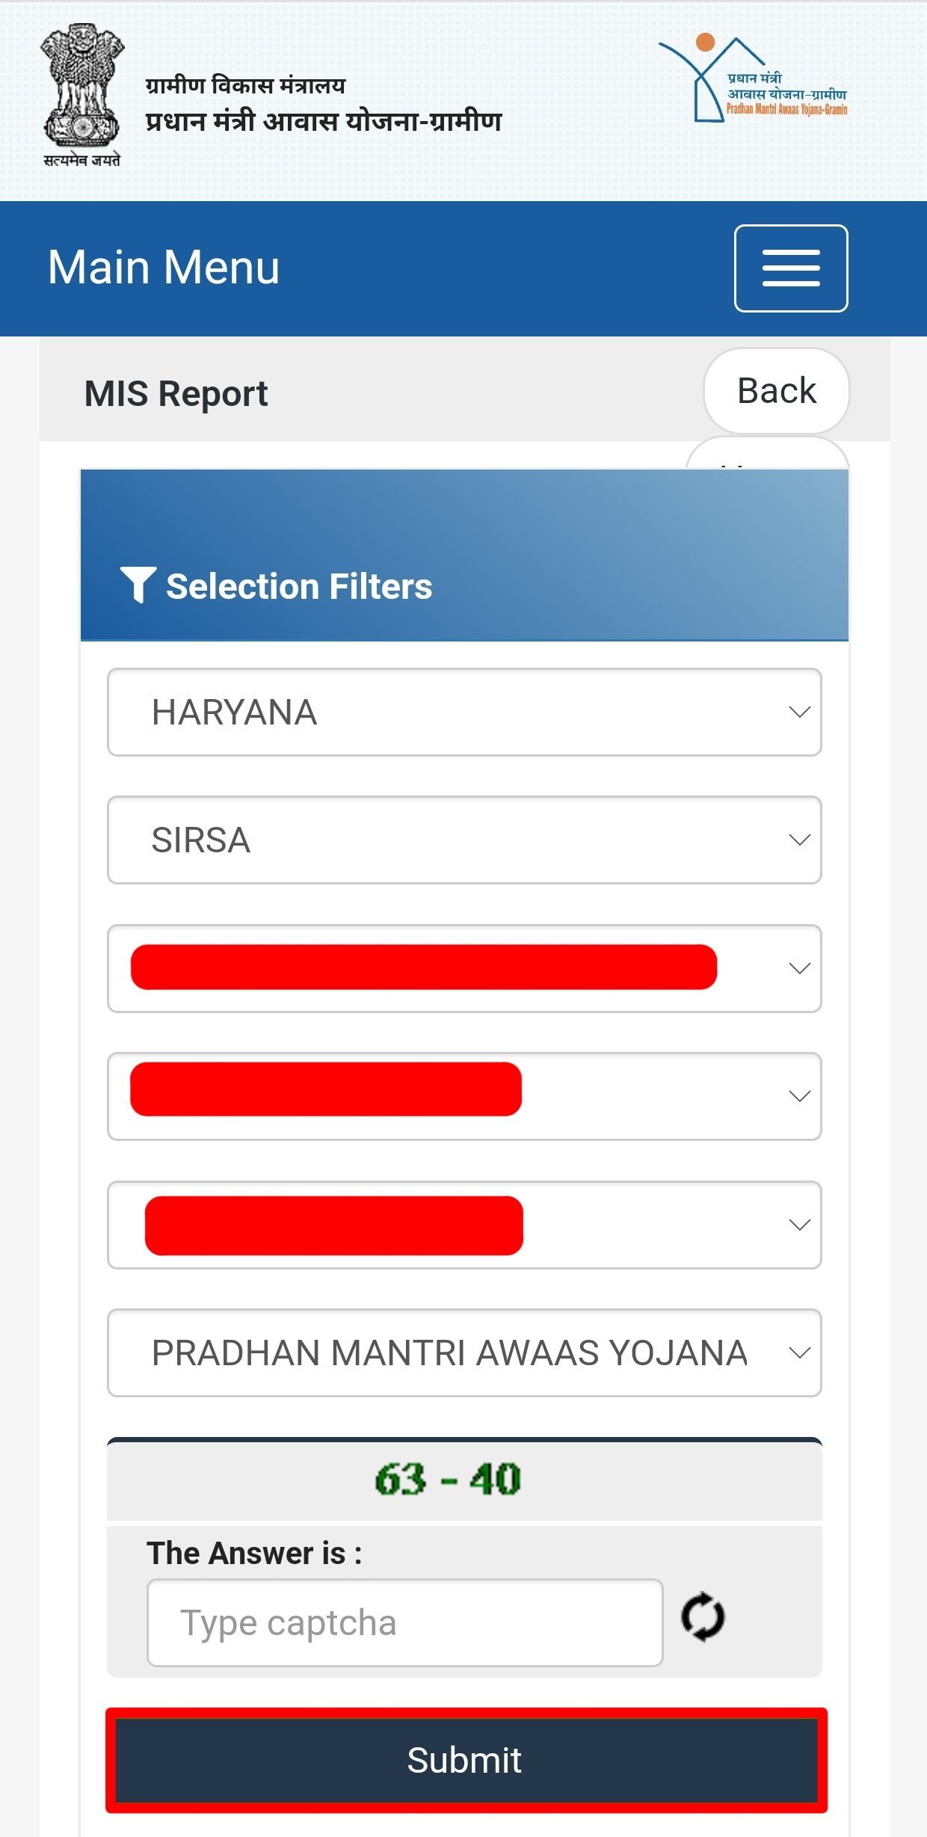The image size is (927, 1837).
Task: Open the middle redacted dropdown
Action: pos(464,1096)
